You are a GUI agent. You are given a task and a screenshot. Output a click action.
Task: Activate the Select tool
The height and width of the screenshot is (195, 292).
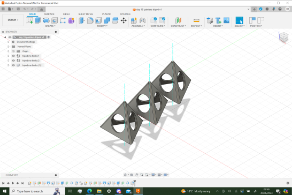(x=239, y=20)
